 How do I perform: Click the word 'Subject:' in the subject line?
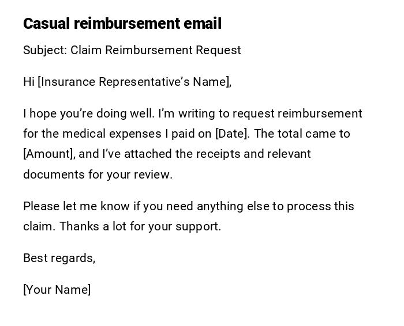pos(45,50)
